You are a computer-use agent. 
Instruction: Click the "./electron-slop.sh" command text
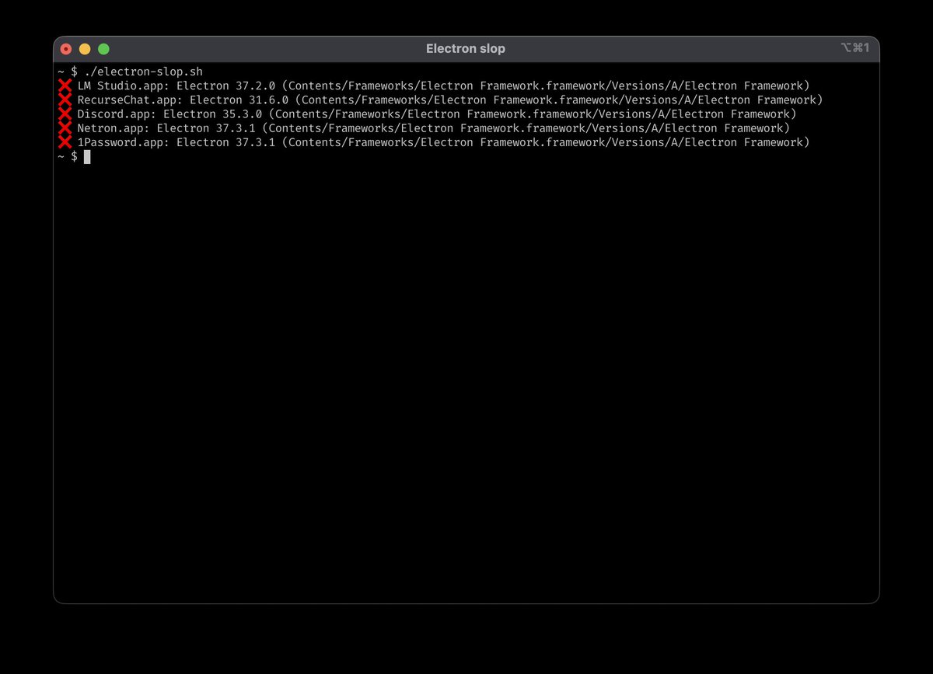[144, 72]
